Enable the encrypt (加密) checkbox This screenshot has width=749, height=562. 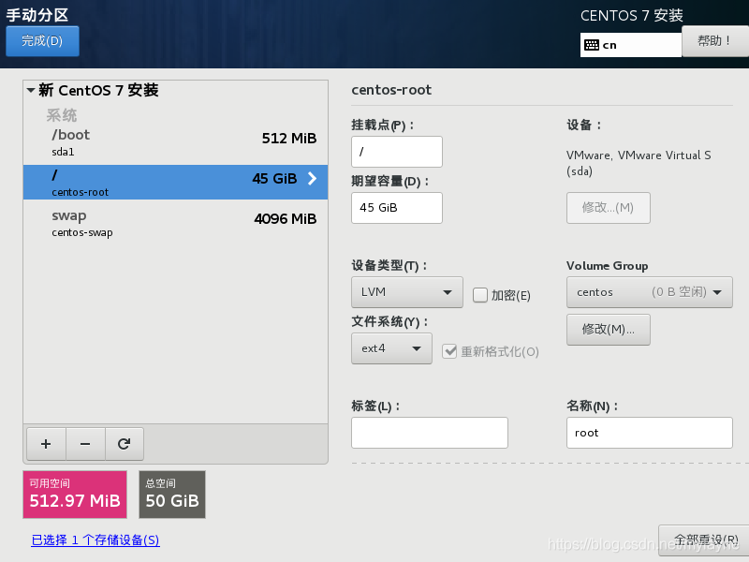click(x=480, y=295)
